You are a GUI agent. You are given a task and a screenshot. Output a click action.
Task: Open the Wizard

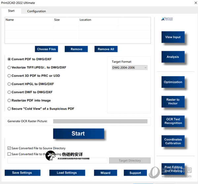[x=106, y=173]
